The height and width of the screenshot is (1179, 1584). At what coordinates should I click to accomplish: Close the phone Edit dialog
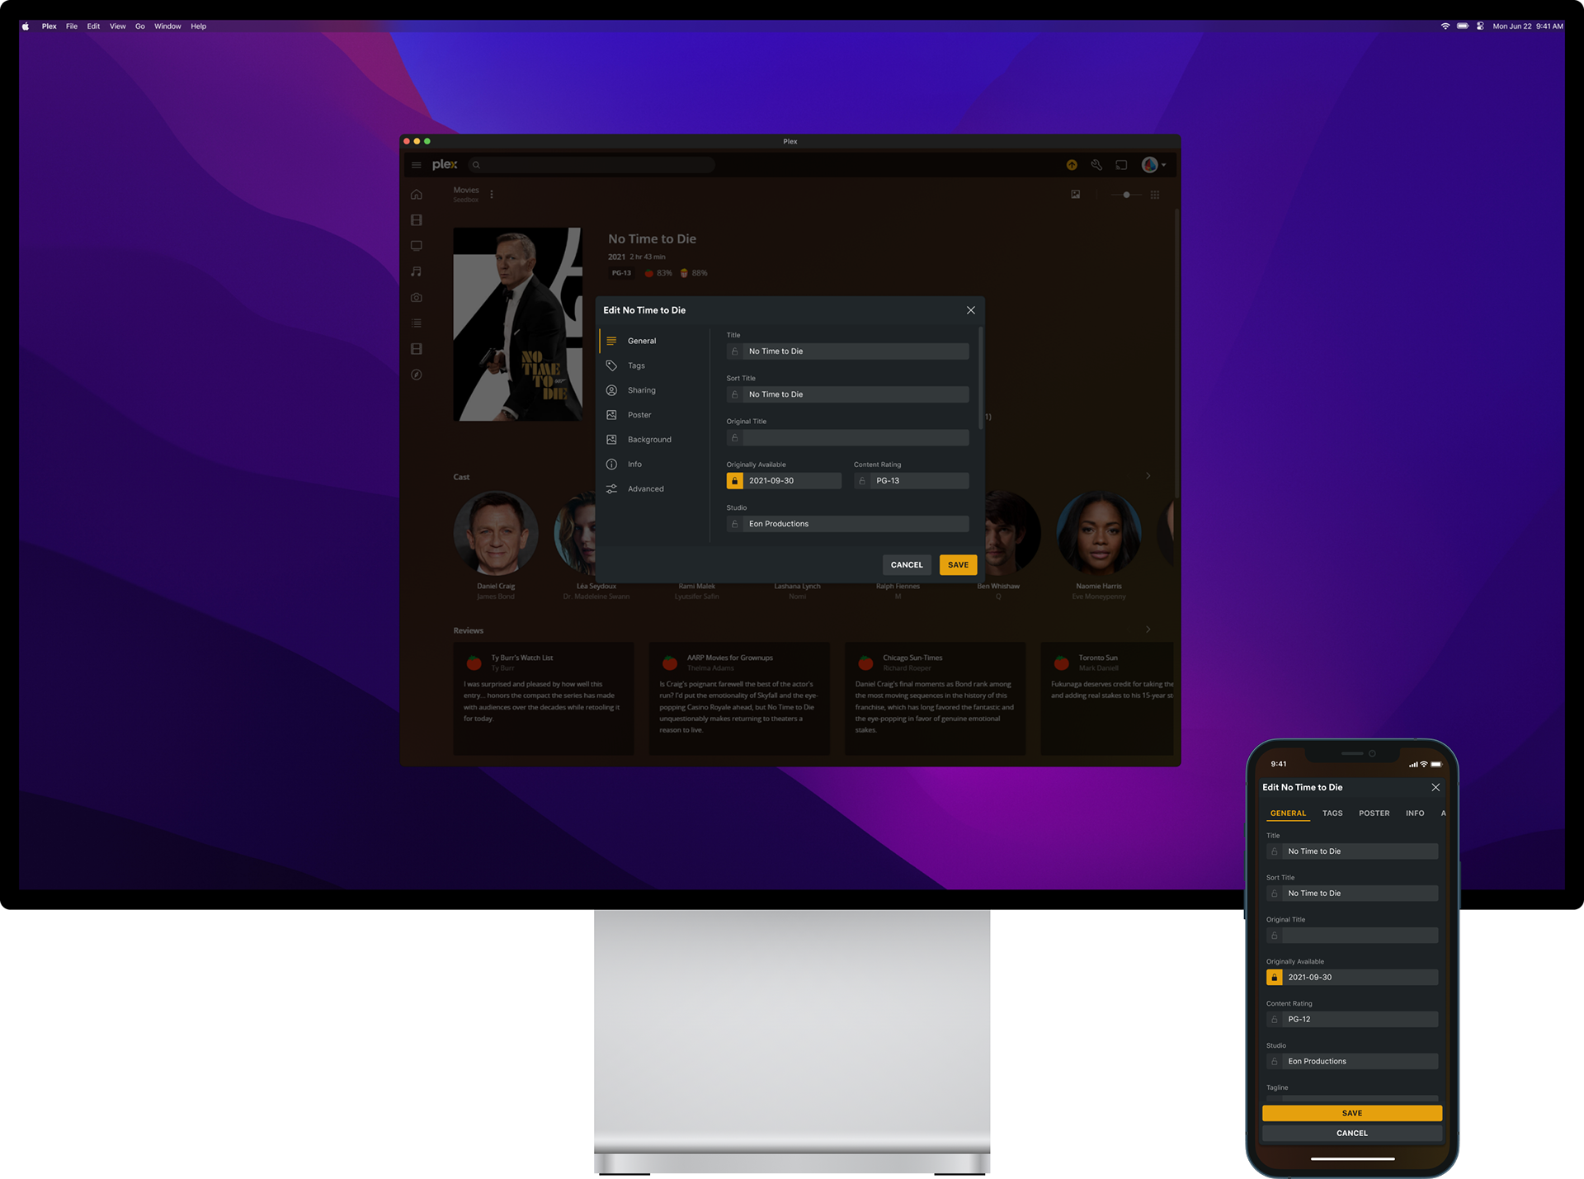click(x=1435, y=787)
